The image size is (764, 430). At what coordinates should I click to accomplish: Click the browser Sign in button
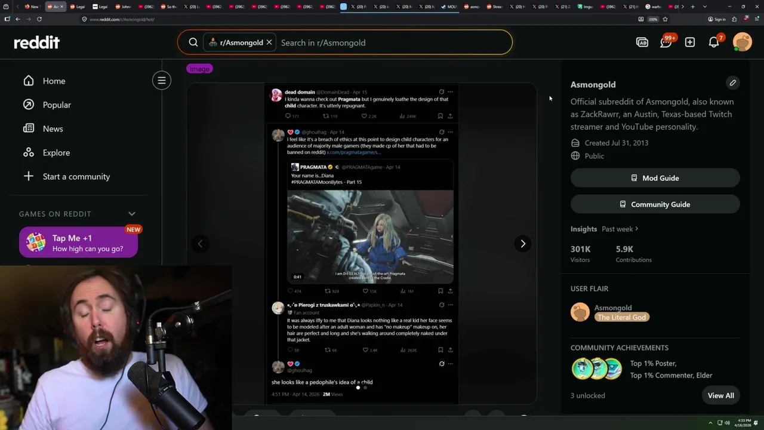717,19
